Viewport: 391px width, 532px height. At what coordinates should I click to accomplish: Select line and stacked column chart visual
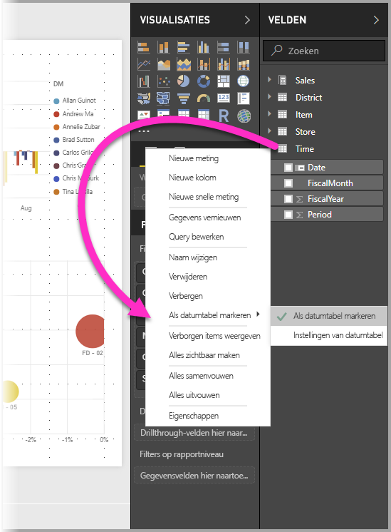pos(203,64)
